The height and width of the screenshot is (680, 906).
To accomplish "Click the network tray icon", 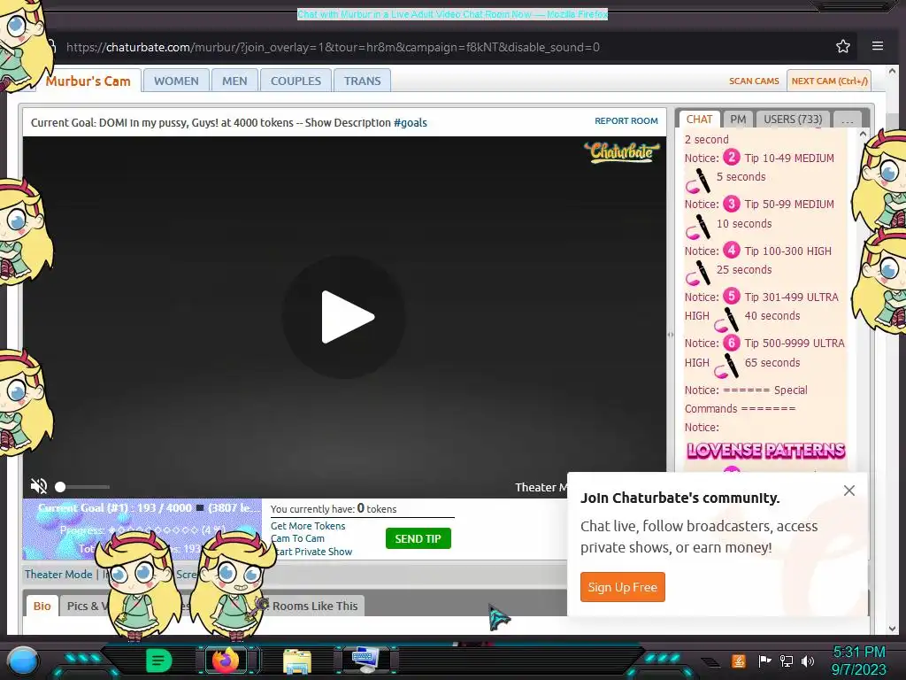I will click(x=786, y=661).
